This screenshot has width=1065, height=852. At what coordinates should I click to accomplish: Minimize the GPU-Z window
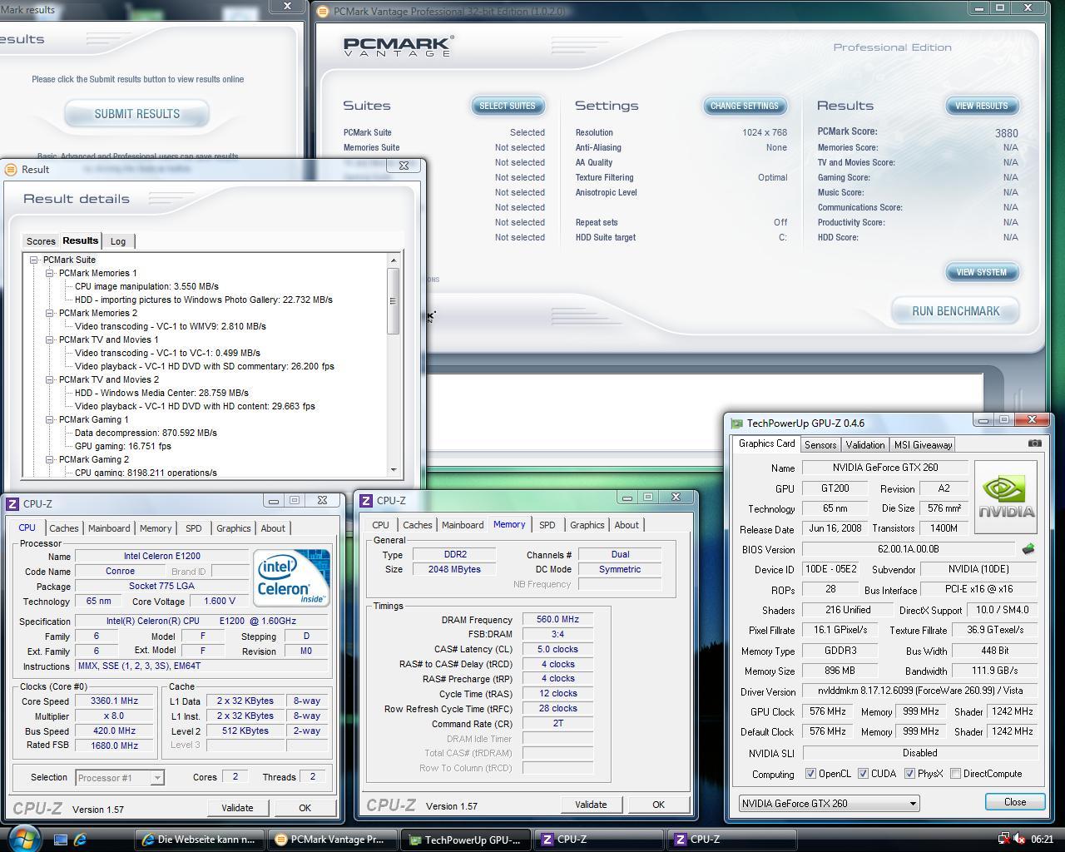click(x=983, y=420)
